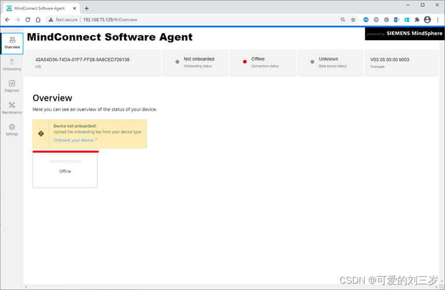445x290 pixels.
Task: Click the grey circular C extension icon
Action: [x=386, y=20]
